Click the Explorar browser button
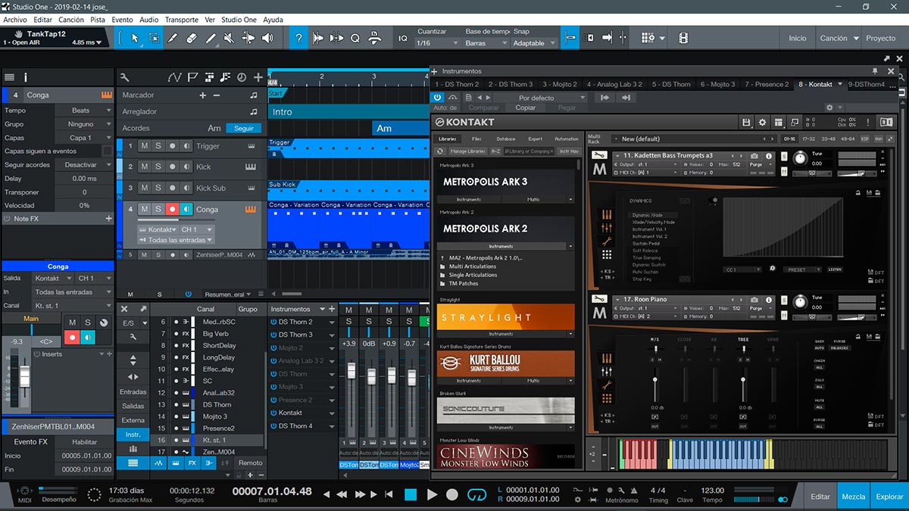The height and width of the screenshot is (511, 909). (889, 497)
